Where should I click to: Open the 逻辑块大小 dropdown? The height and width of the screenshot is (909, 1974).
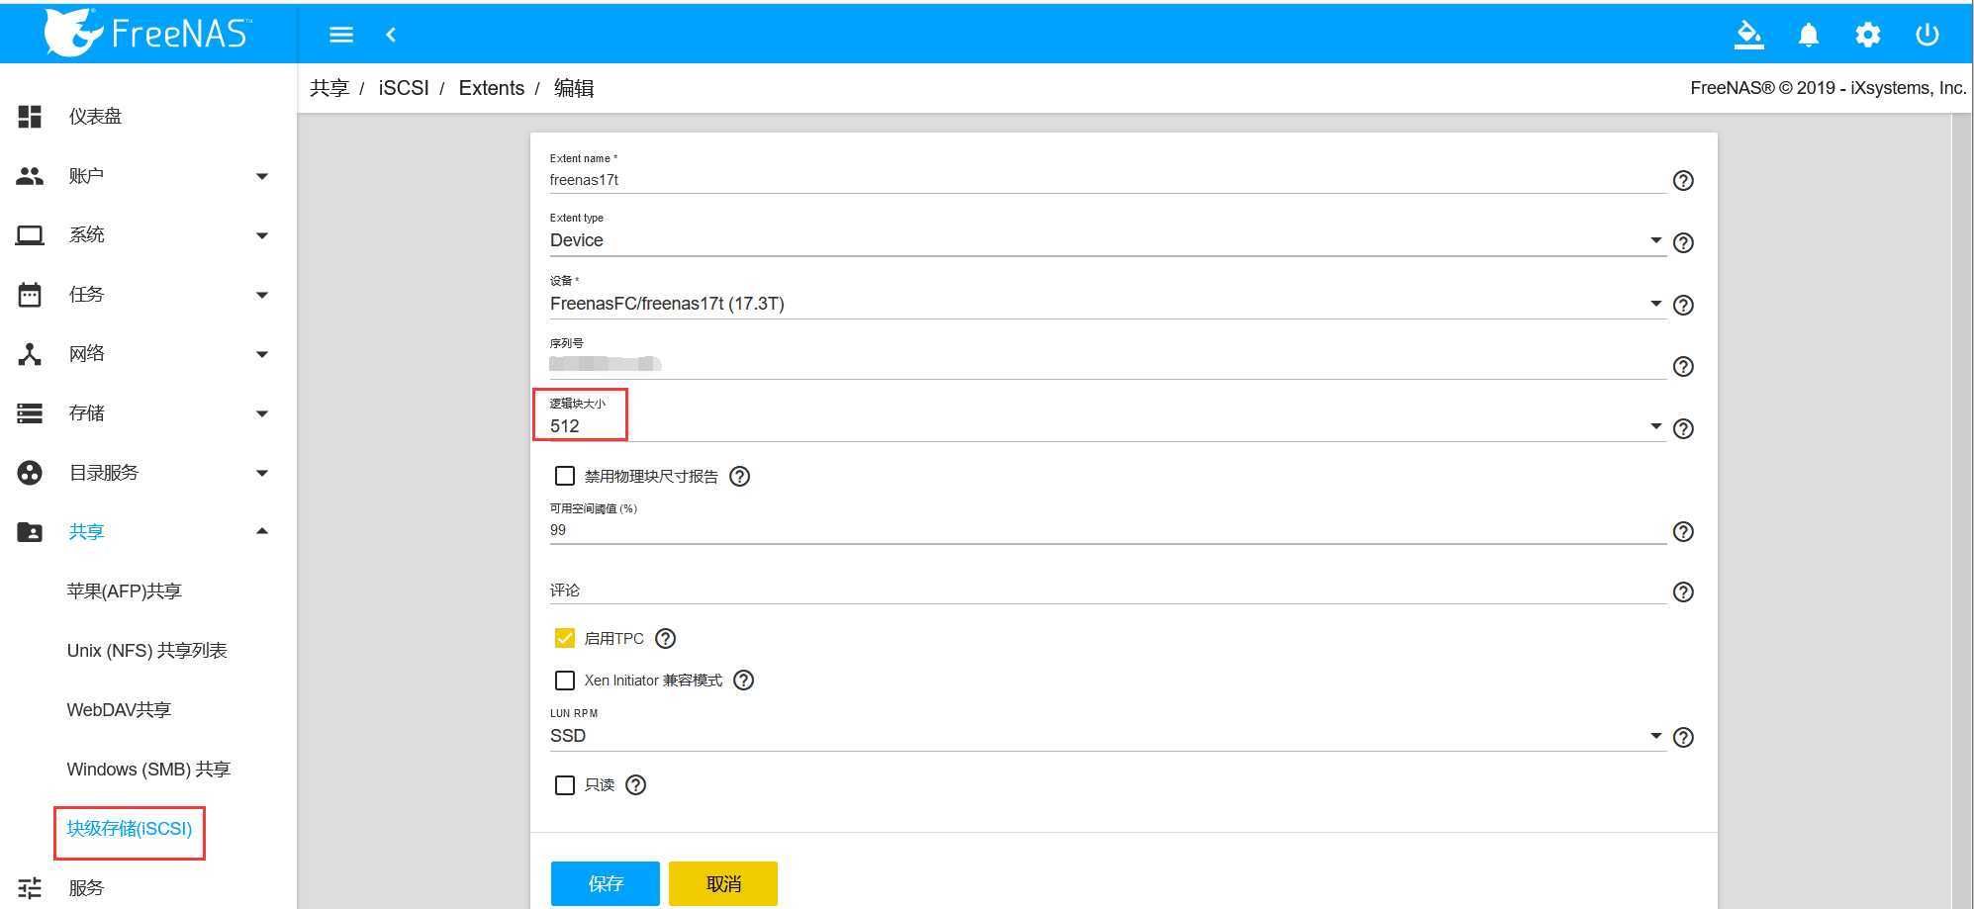click(1106, 426)
